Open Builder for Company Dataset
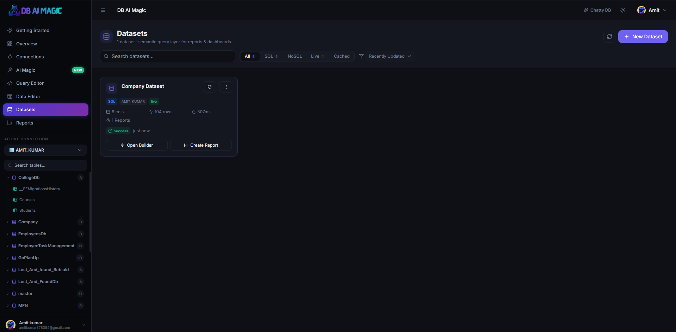Viewport: 676px width, 332px height. coord(137,145)
